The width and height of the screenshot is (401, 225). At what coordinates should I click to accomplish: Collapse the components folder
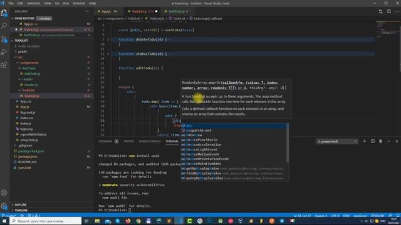point(29,62)
